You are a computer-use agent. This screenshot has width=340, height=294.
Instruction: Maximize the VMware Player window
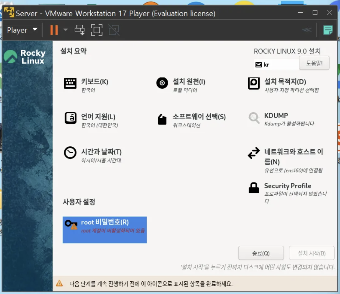pyautogui.click(x=315, y=12)
